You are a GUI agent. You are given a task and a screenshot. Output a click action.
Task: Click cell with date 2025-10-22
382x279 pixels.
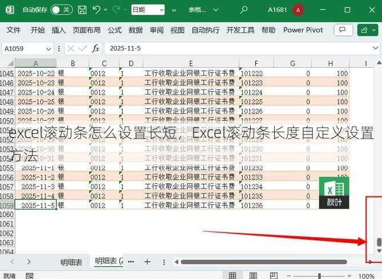point(36,73)
